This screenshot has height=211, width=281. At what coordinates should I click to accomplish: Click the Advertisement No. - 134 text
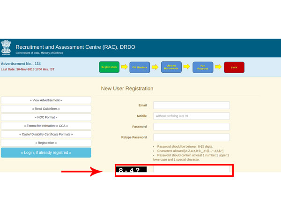coord(21,64)
